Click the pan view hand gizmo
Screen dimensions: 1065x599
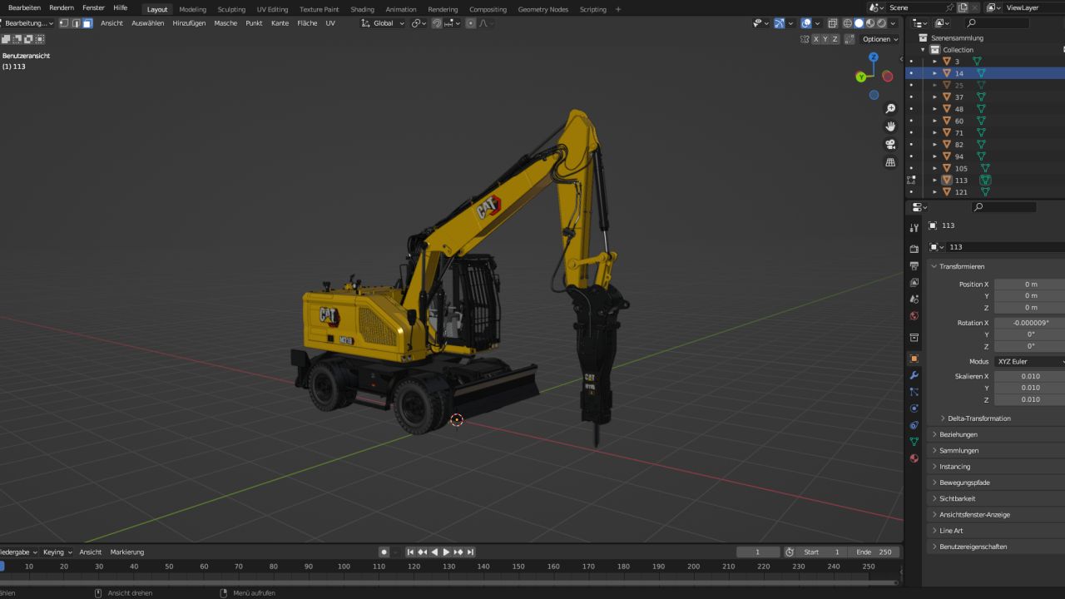pos(890,126)
